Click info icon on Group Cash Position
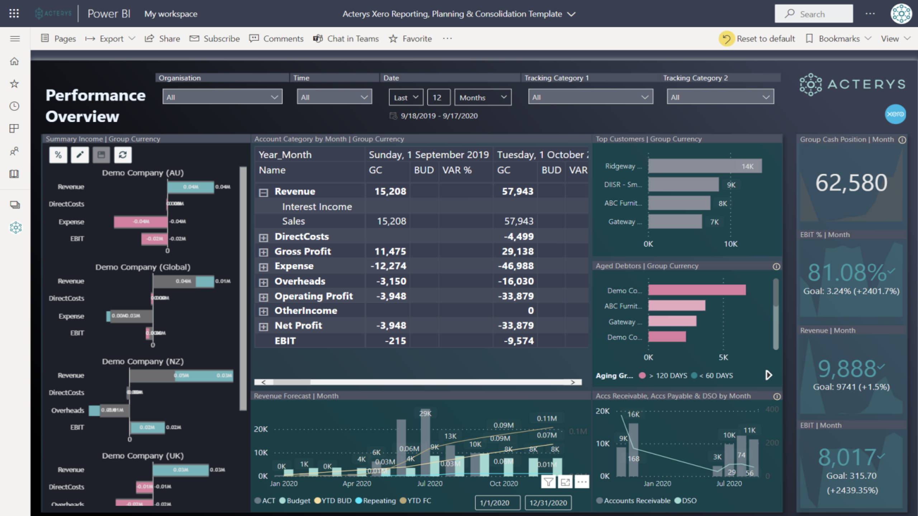 (902, 140)
